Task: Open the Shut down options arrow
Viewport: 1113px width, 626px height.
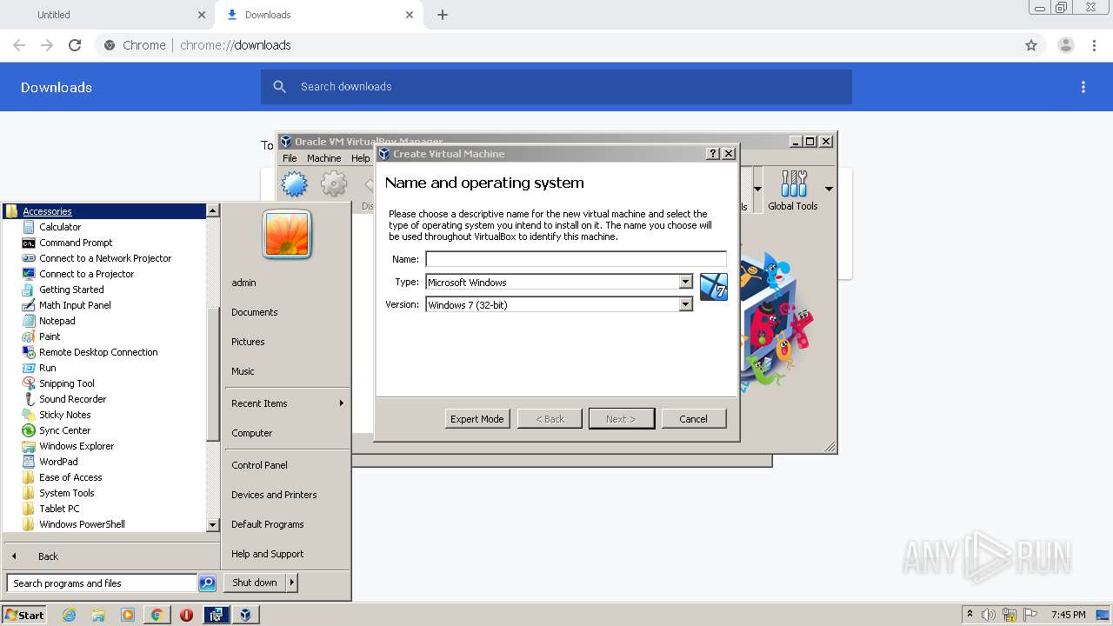Action: (x=292, y=583)
